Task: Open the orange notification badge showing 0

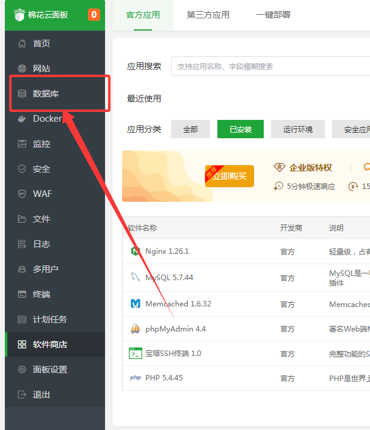Action: [x=94, y=15]
